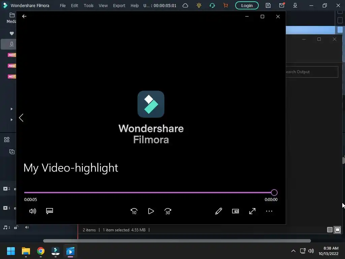Open the cloud storage icon
Image resolution: width=345 pixels, height=259 pixels.
point(185,5)
